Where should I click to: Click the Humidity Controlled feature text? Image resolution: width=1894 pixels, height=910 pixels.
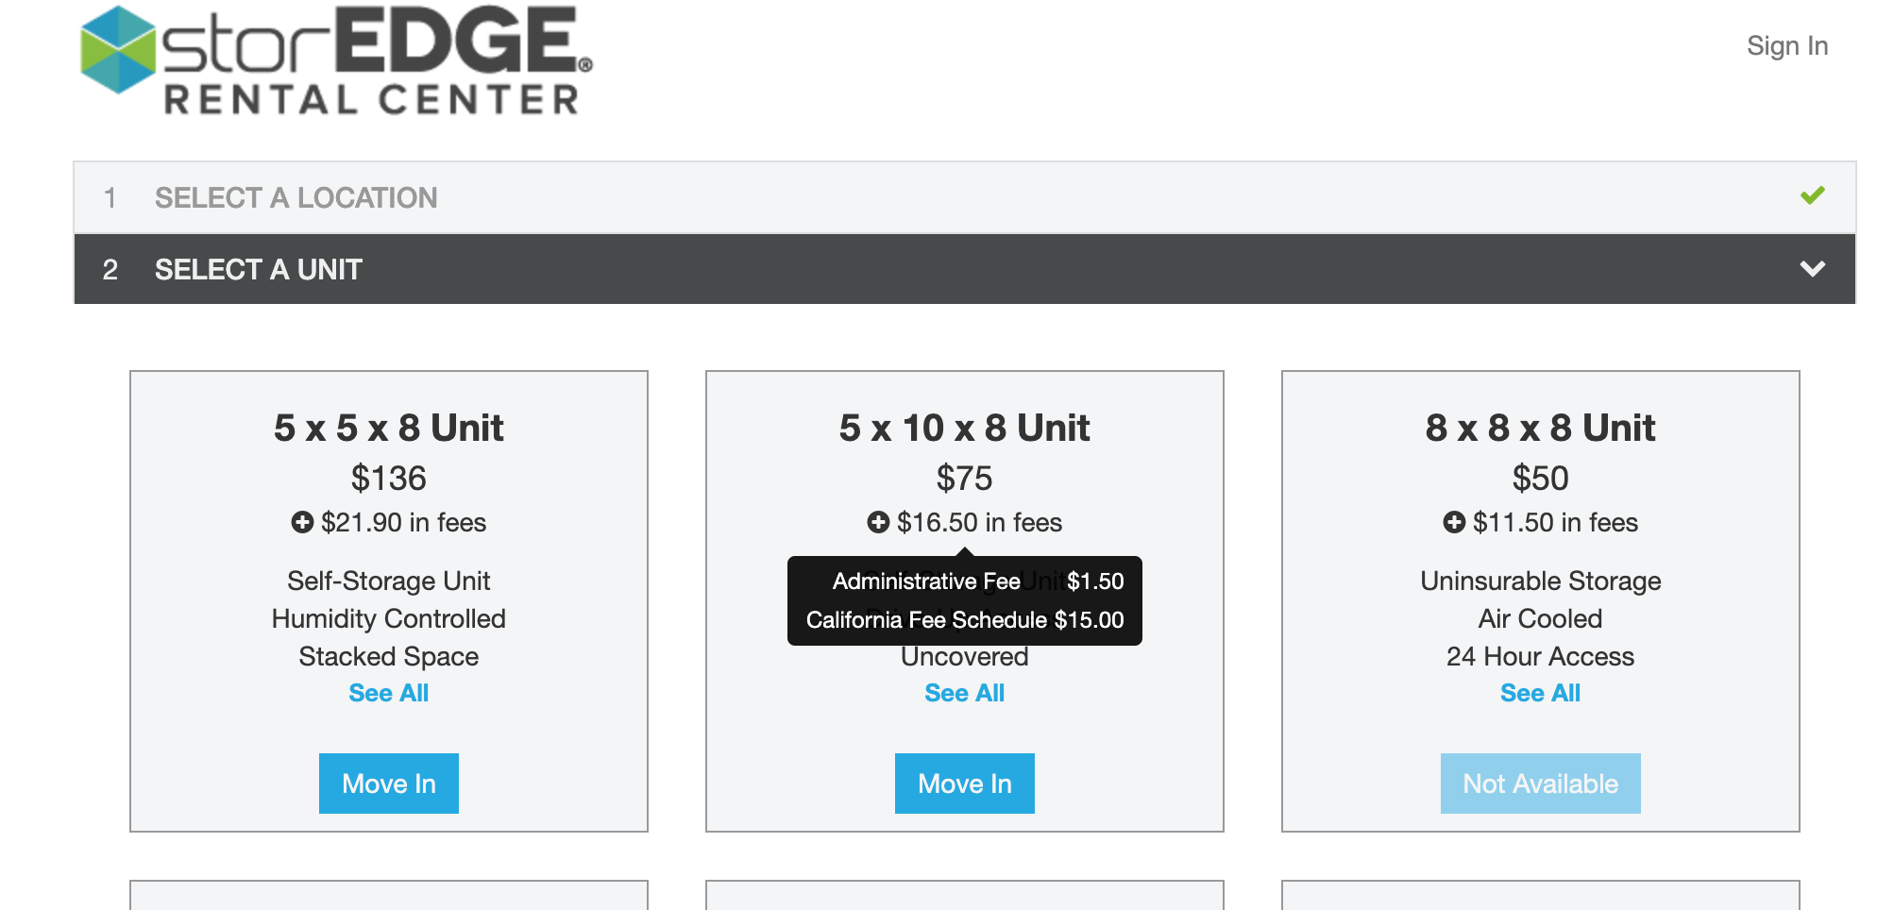click(x=389, y=618)
